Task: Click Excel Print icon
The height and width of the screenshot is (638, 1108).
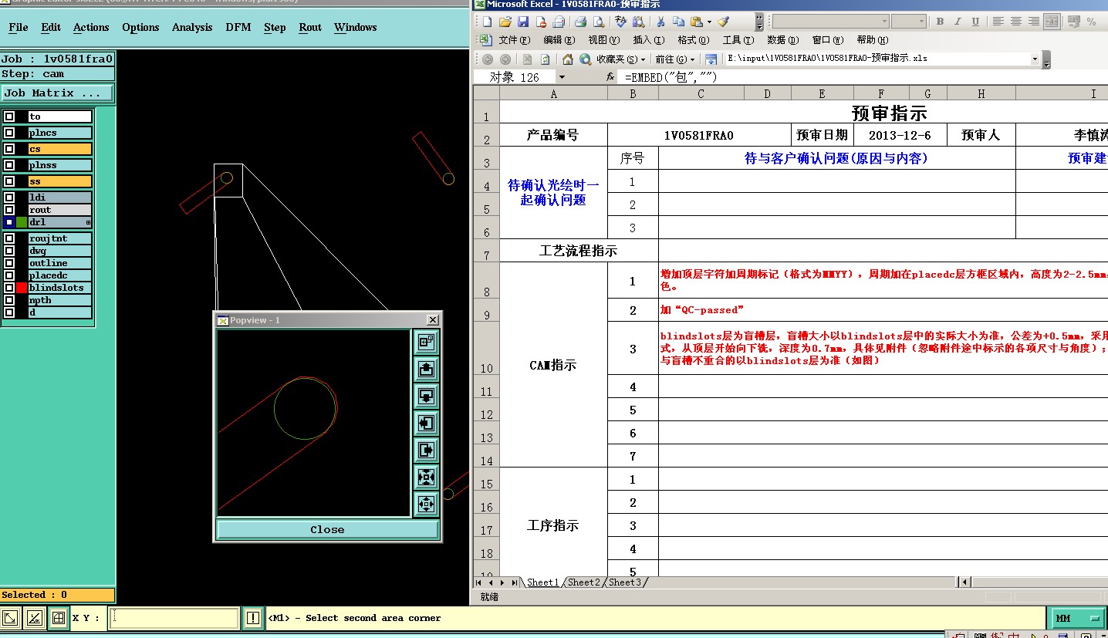Action: point(580,22)
